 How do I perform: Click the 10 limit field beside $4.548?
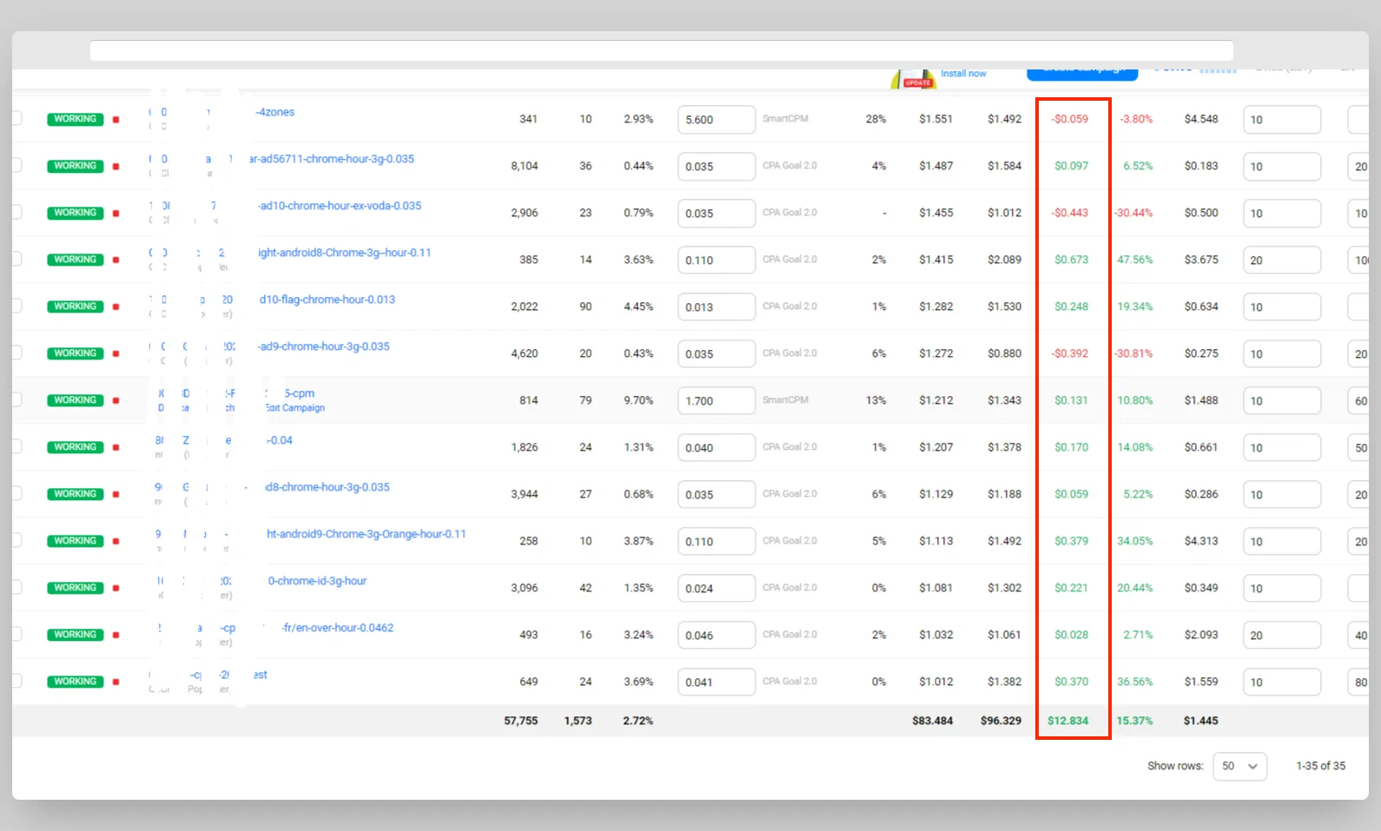(x=1282, y=120)
